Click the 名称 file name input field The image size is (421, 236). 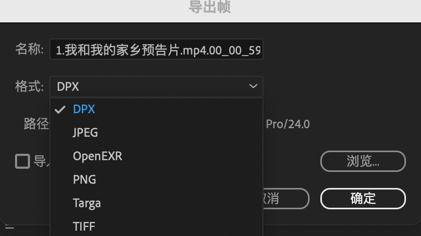pos(156,50)
